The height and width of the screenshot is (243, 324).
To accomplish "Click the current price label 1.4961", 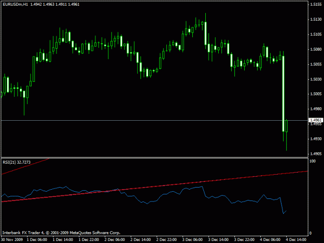I will pyautogui.click(x=316, y=120).
